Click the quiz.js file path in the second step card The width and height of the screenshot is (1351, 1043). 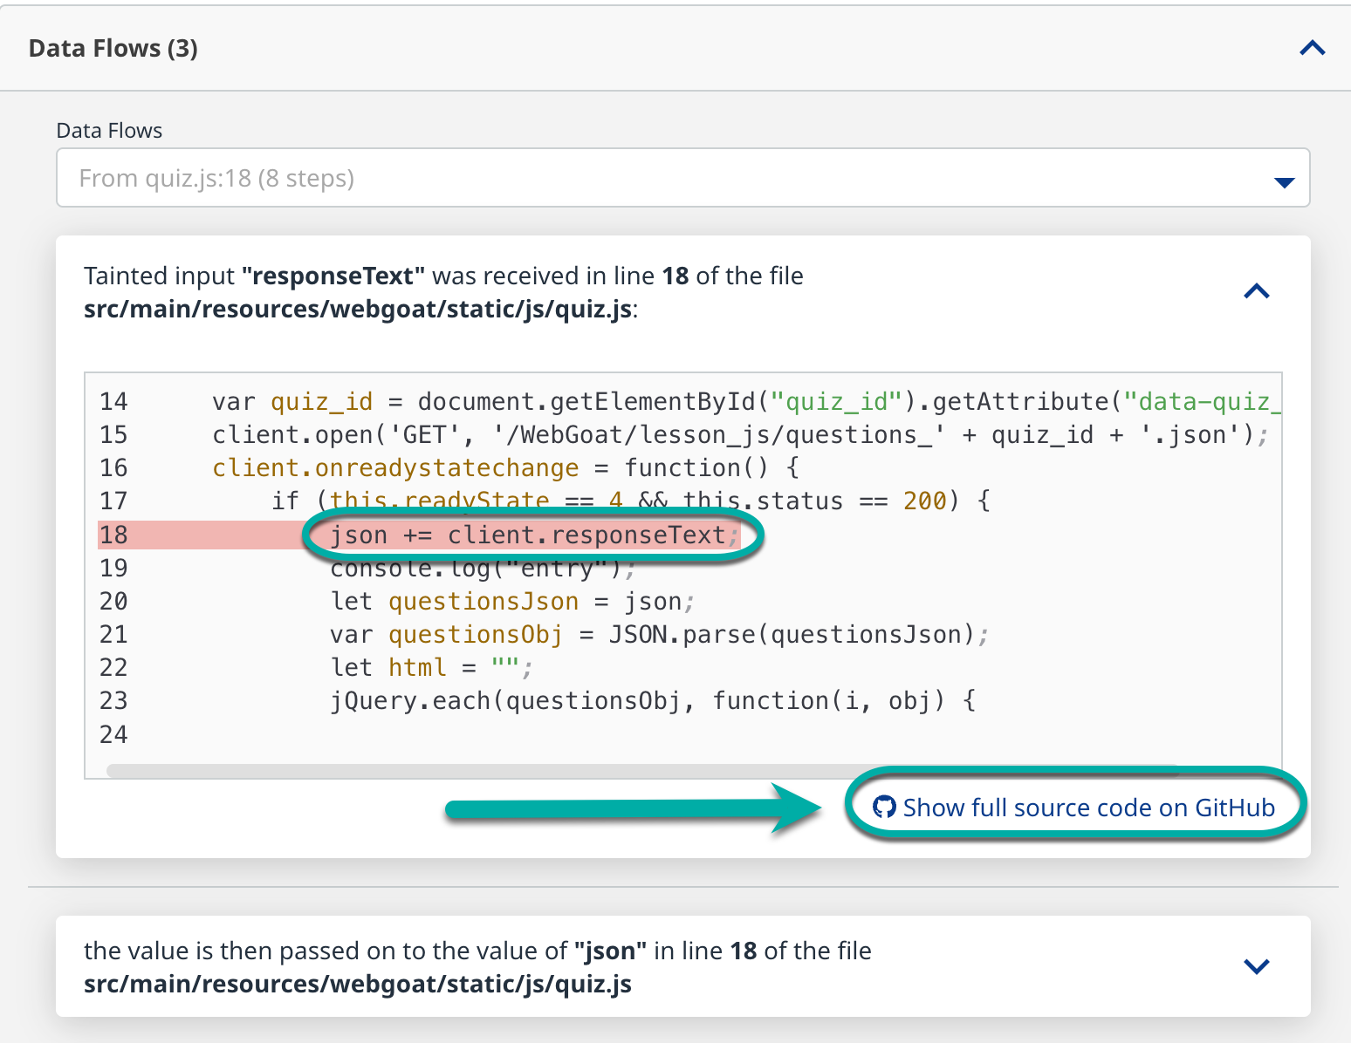(x=358, y=984)
